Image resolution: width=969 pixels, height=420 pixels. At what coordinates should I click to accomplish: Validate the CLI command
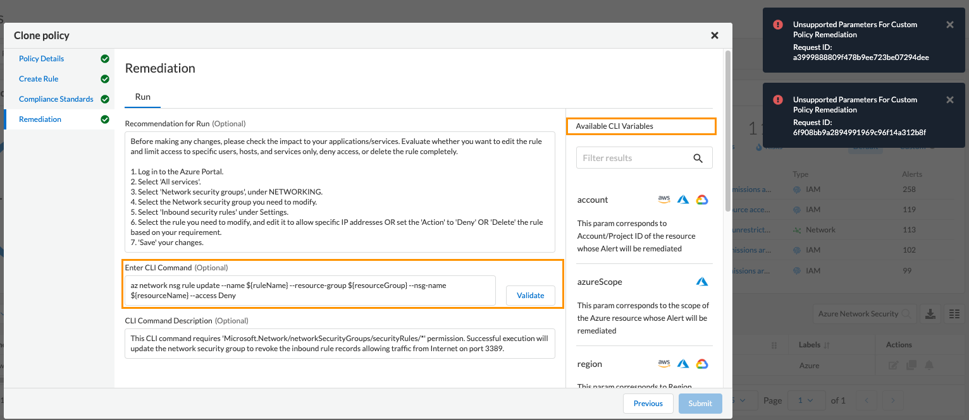coord(530,295)
